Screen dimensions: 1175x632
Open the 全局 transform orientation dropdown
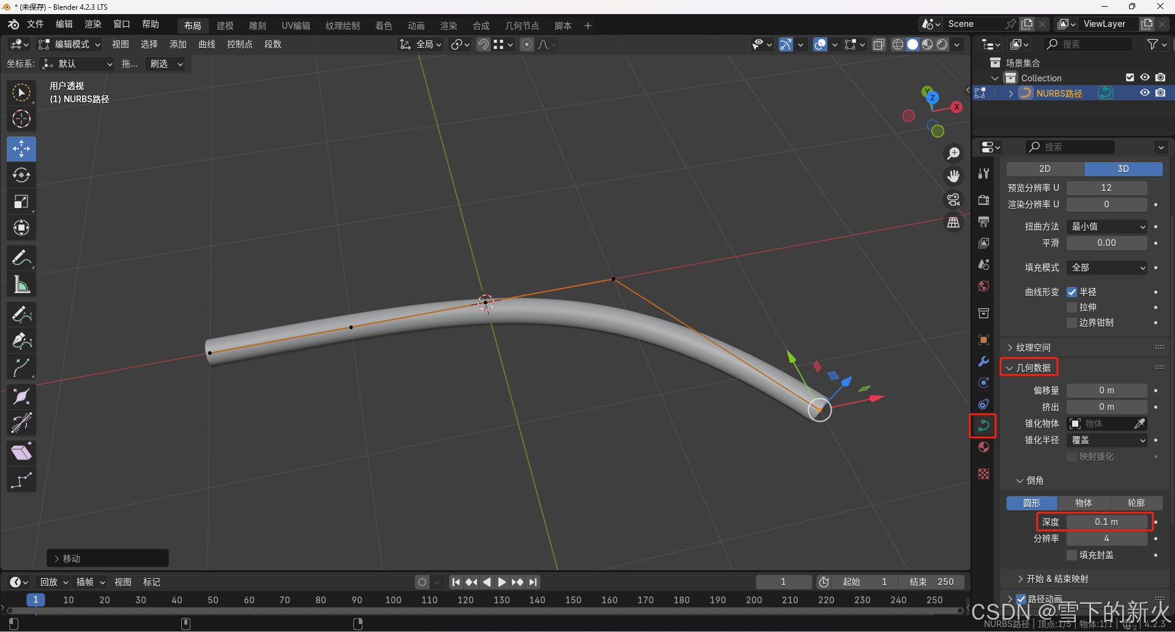pos(421,44)
